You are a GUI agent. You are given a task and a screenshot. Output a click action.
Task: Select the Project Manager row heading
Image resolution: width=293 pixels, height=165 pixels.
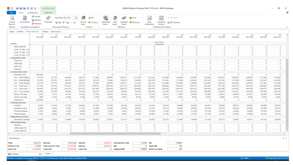click(x=20, y=114)
